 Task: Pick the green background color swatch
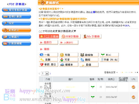click(x=126, y=73)
